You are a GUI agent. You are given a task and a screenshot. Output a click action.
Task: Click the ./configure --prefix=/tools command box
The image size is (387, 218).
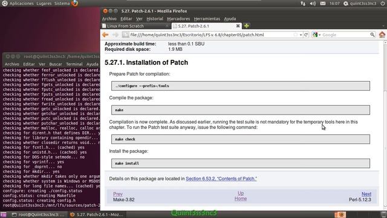(x=241, y=86)
